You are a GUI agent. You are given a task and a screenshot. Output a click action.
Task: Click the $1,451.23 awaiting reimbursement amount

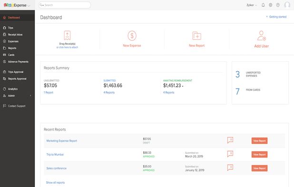point(172,85)
